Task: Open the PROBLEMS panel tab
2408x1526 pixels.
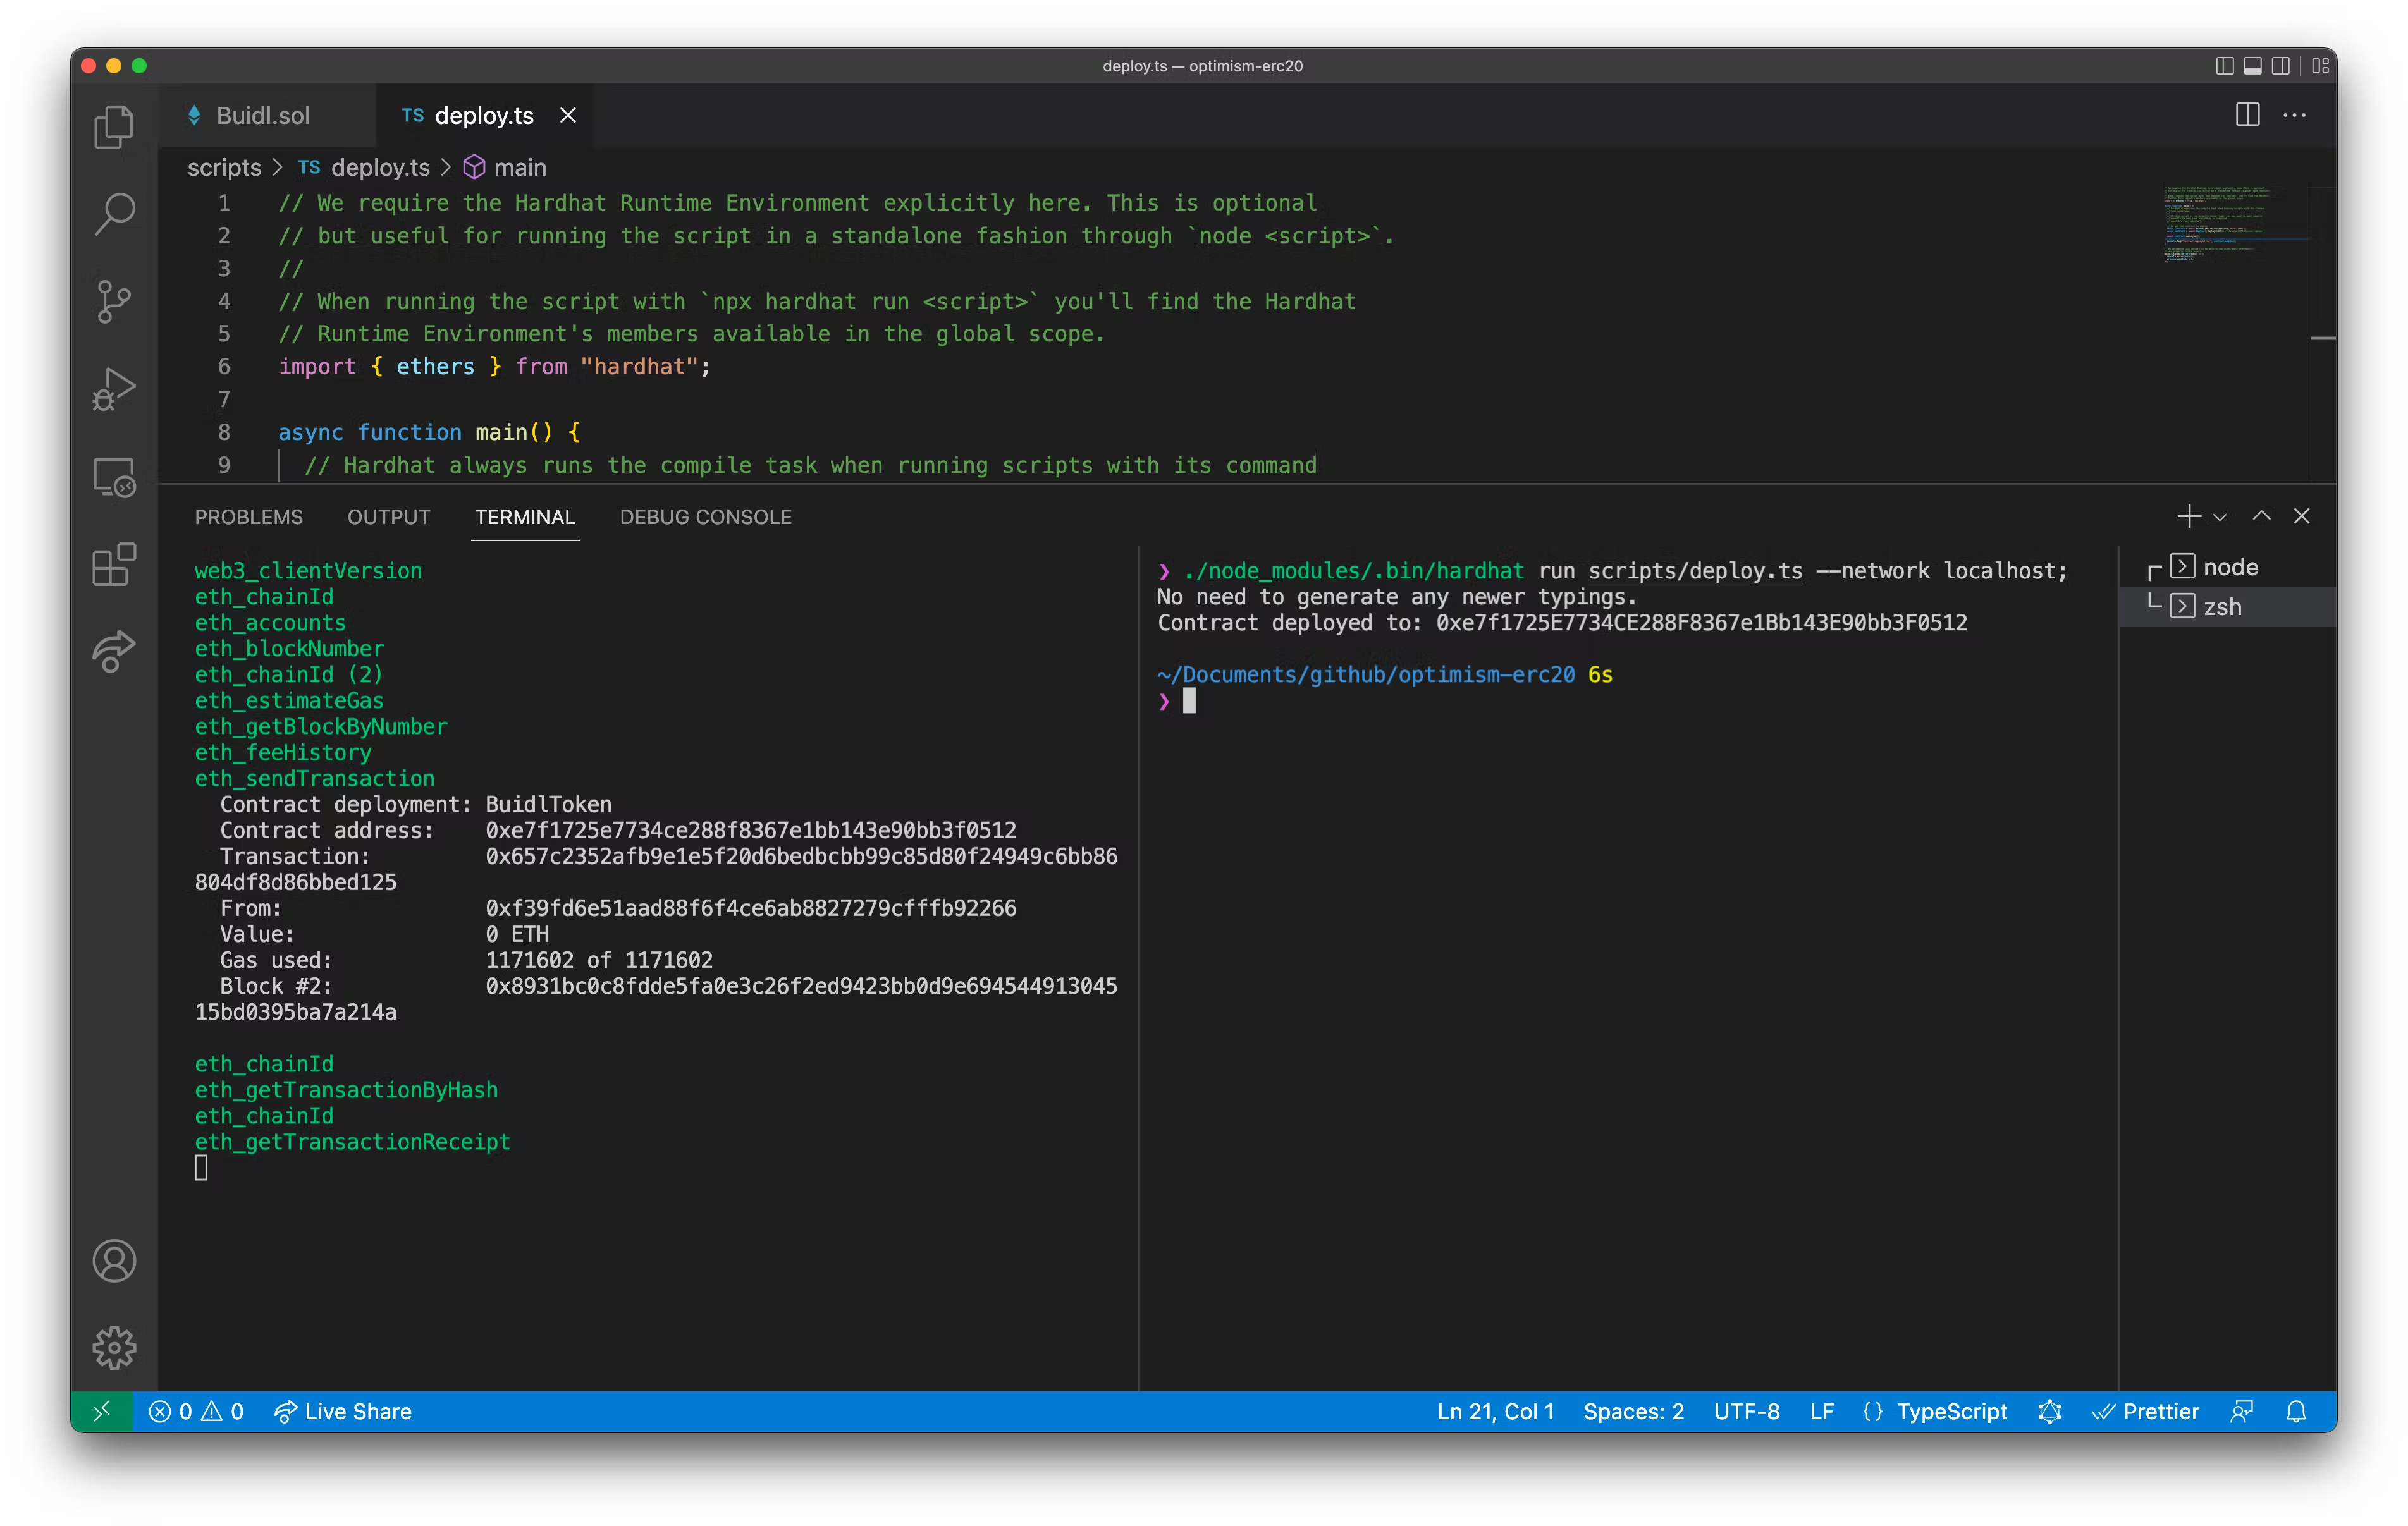Action: point(248,517)
